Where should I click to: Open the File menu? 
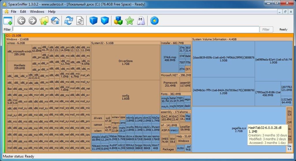13,12
